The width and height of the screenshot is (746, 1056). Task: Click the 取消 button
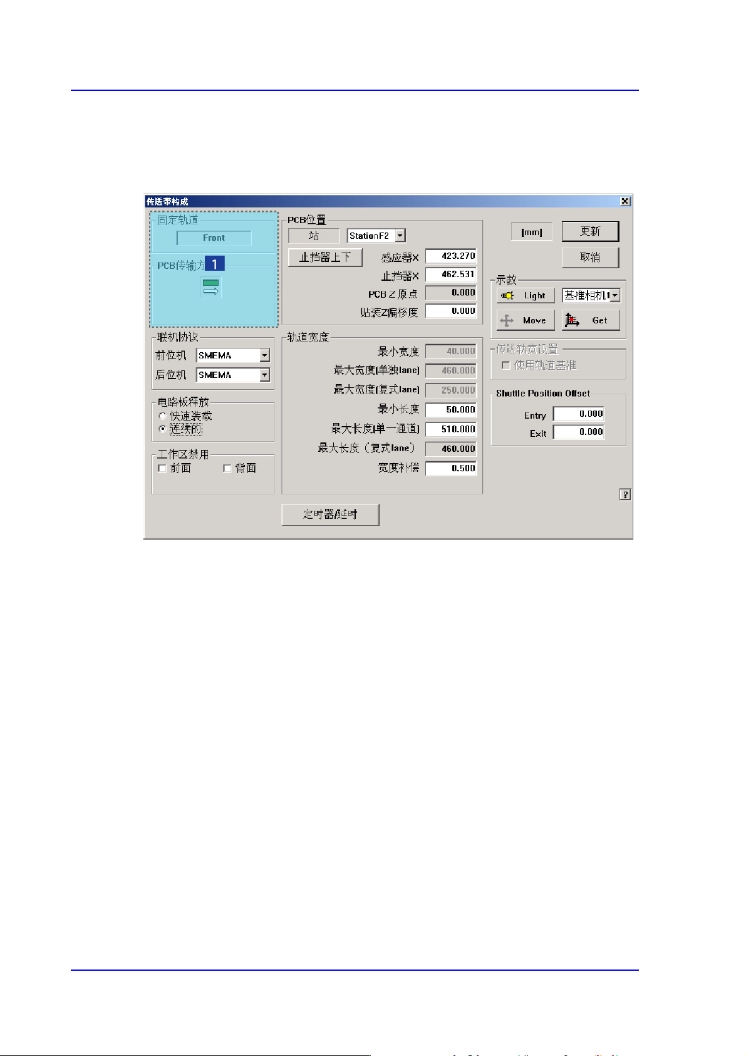coord(590,257)
